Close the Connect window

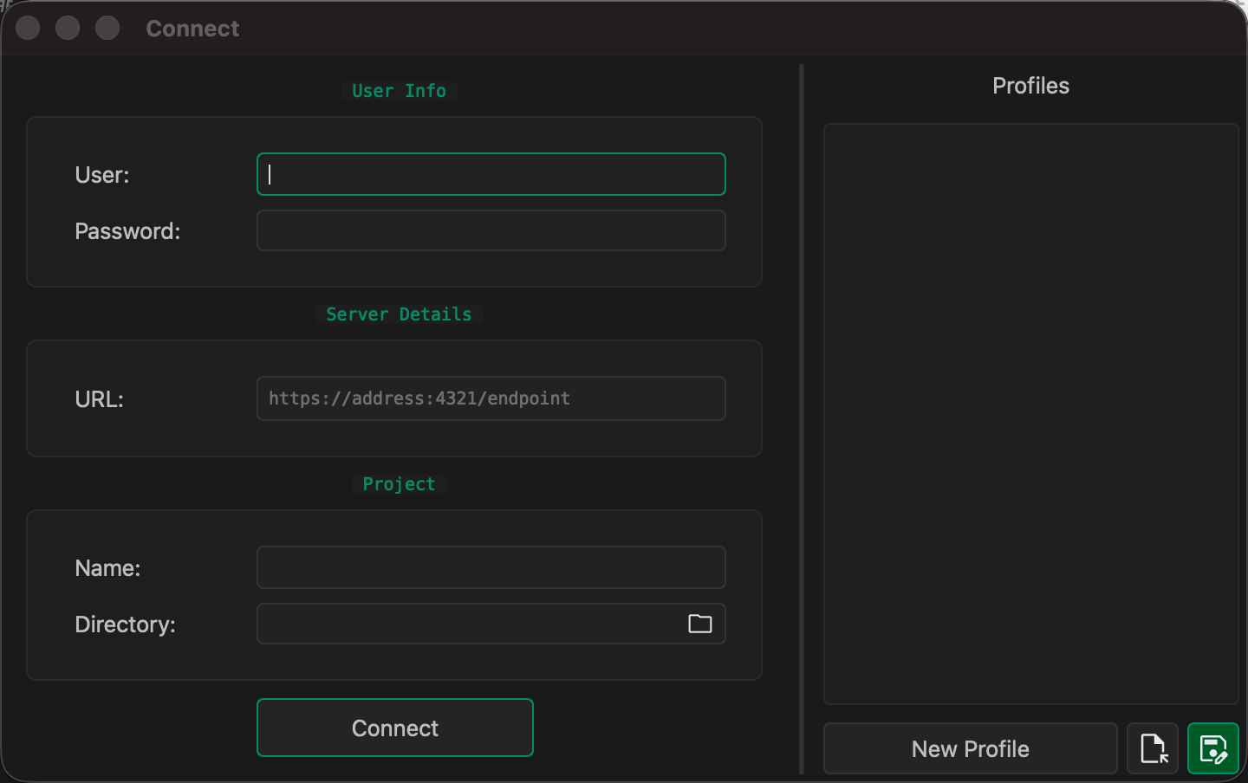[28, 29]
